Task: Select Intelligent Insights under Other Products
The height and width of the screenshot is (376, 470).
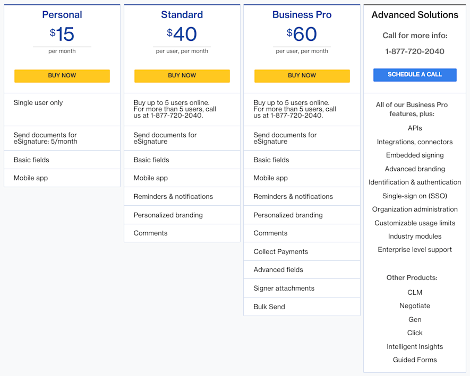Action: click(415, 347)
